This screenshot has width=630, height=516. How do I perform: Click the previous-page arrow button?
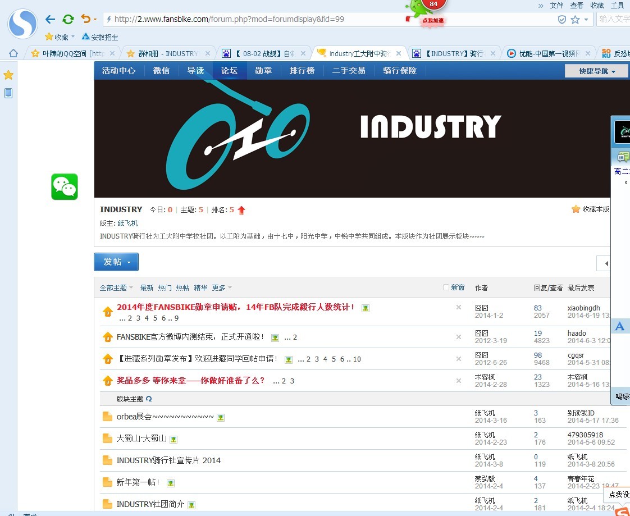[605, 264]
